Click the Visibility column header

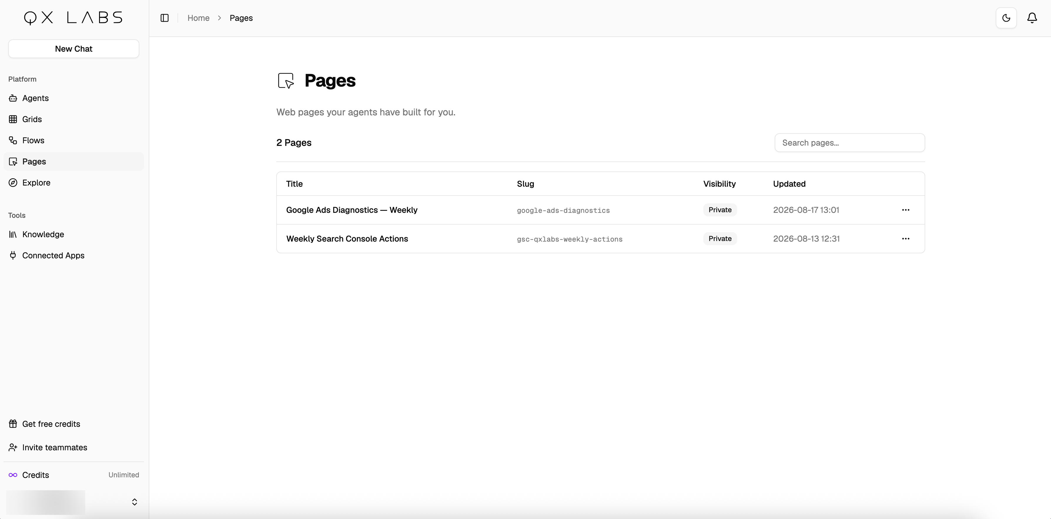click(719, 184)
